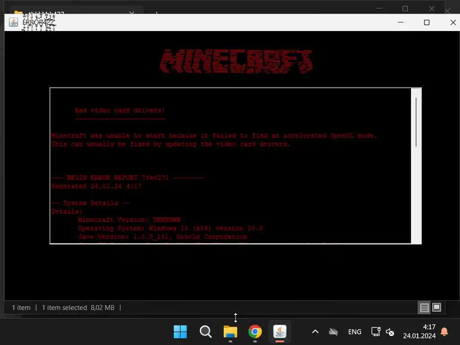Click the line about updating video card drivers

pyautogui.click(x=171, y=144)
